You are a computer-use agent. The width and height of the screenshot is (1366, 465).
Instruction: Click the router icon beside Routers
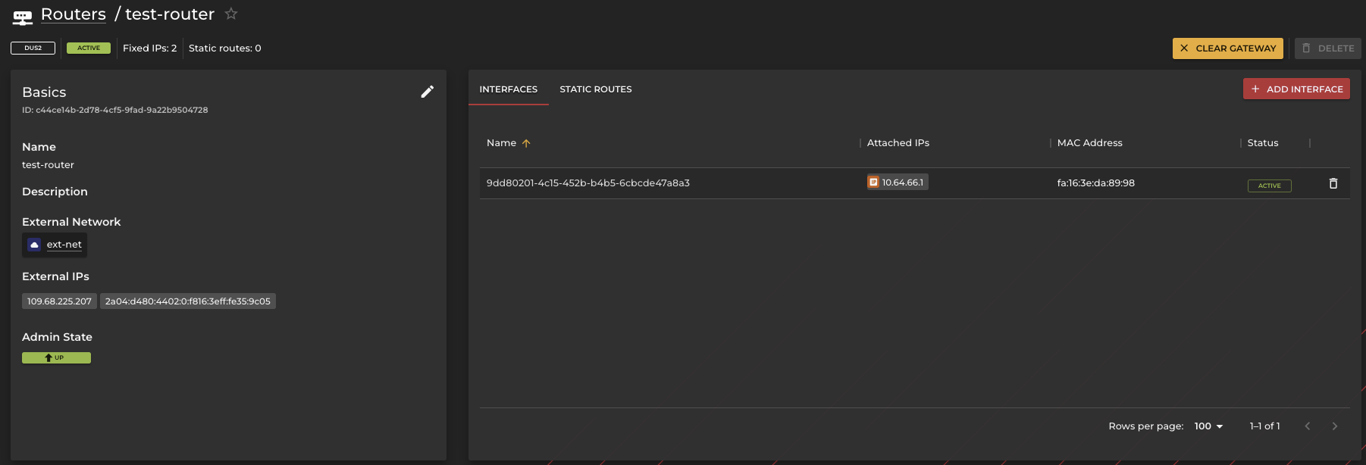(23, 16)
